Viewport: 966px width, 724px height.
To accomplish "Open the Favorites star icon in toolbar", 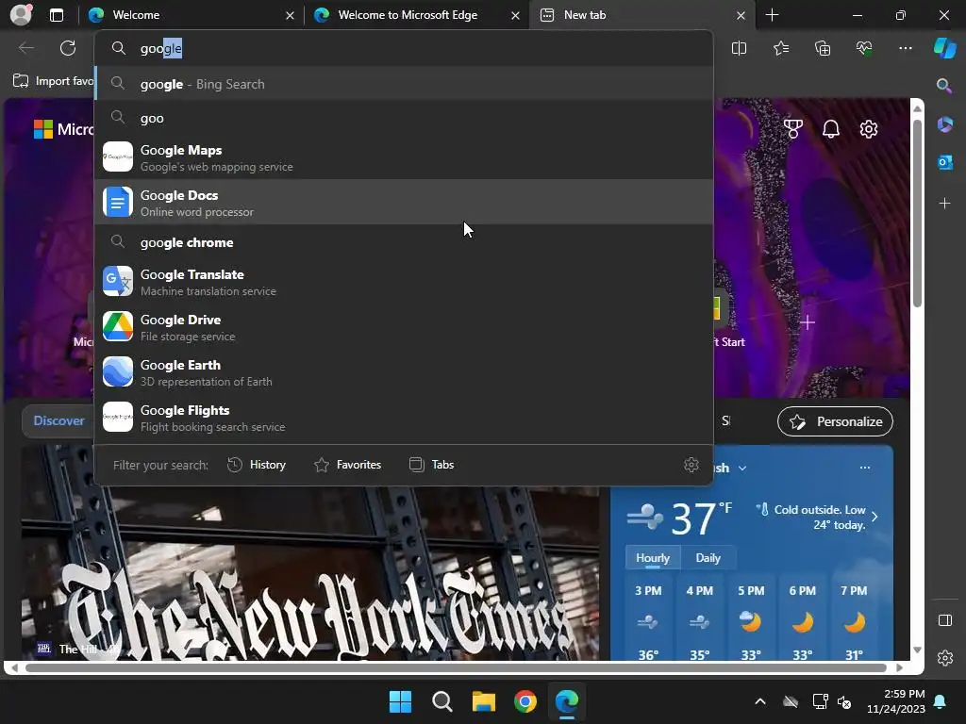I will (x=780, y=48).
